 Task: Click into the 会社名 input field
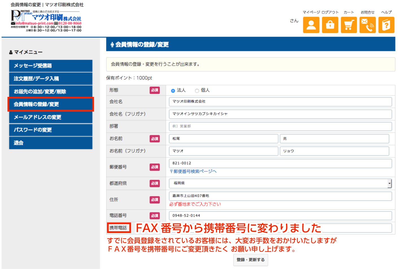click(280, 102)
